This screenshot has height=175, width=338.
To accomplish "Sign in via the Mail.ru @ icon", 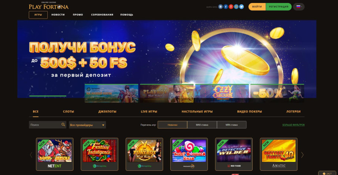I will point(236,7).
